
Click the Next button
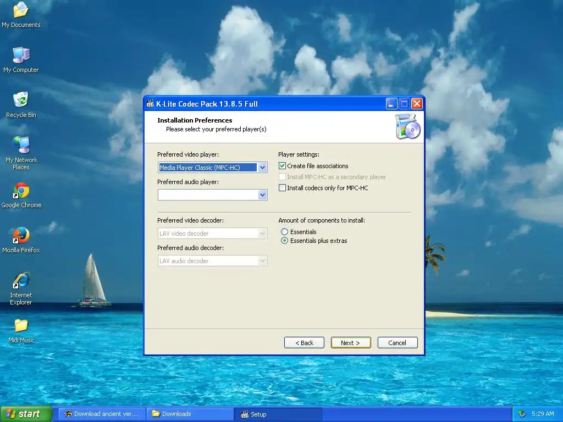pos(350,343)
